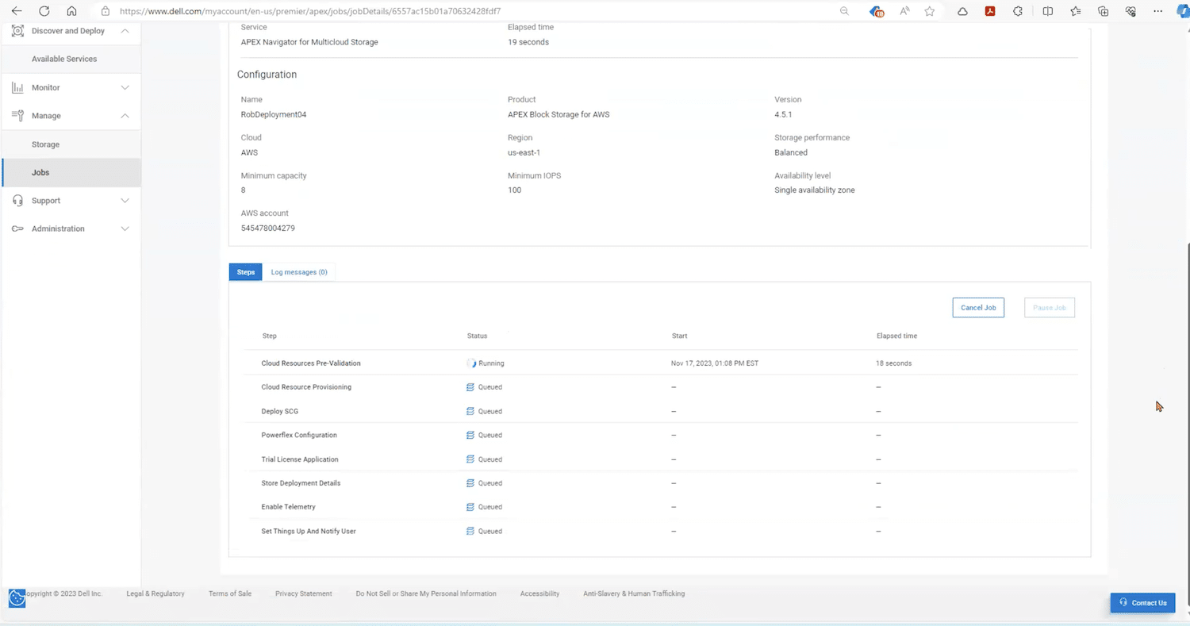Image resolution: width=1190 pixels, height=626 pixels.
Task: Click the Store Deployment Details step
Action: click(x=301, y=483)
